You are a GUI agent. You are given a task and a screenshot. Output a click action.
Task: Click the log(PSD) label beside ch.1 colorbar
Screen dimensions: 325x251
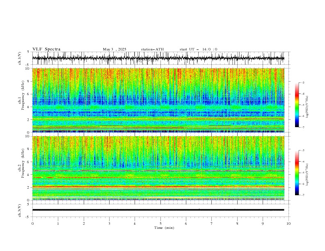point(307,107)
